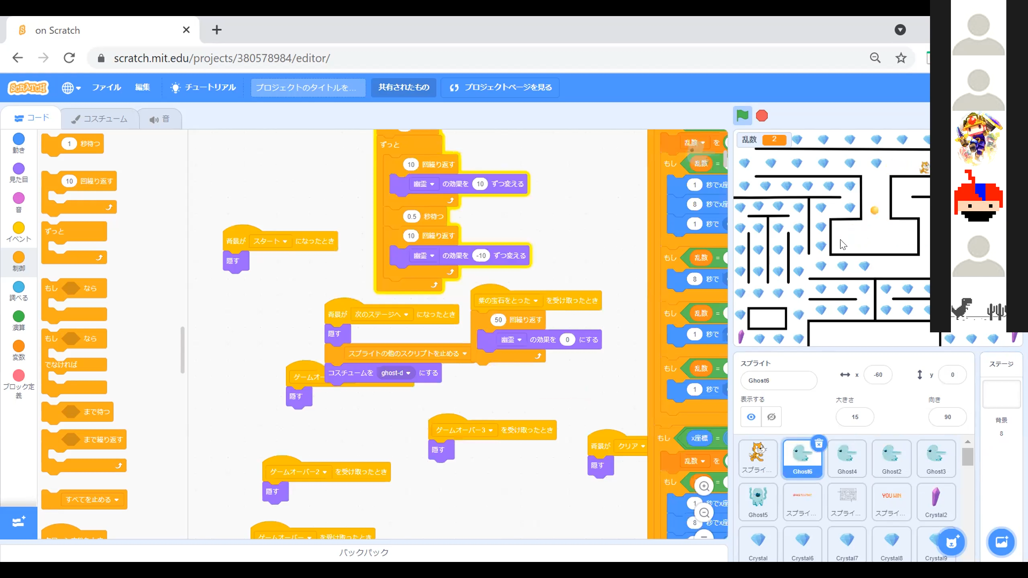Zoom in the code workspace
The width and height of the screenshot is (1028, 578).
pos(704,486)
